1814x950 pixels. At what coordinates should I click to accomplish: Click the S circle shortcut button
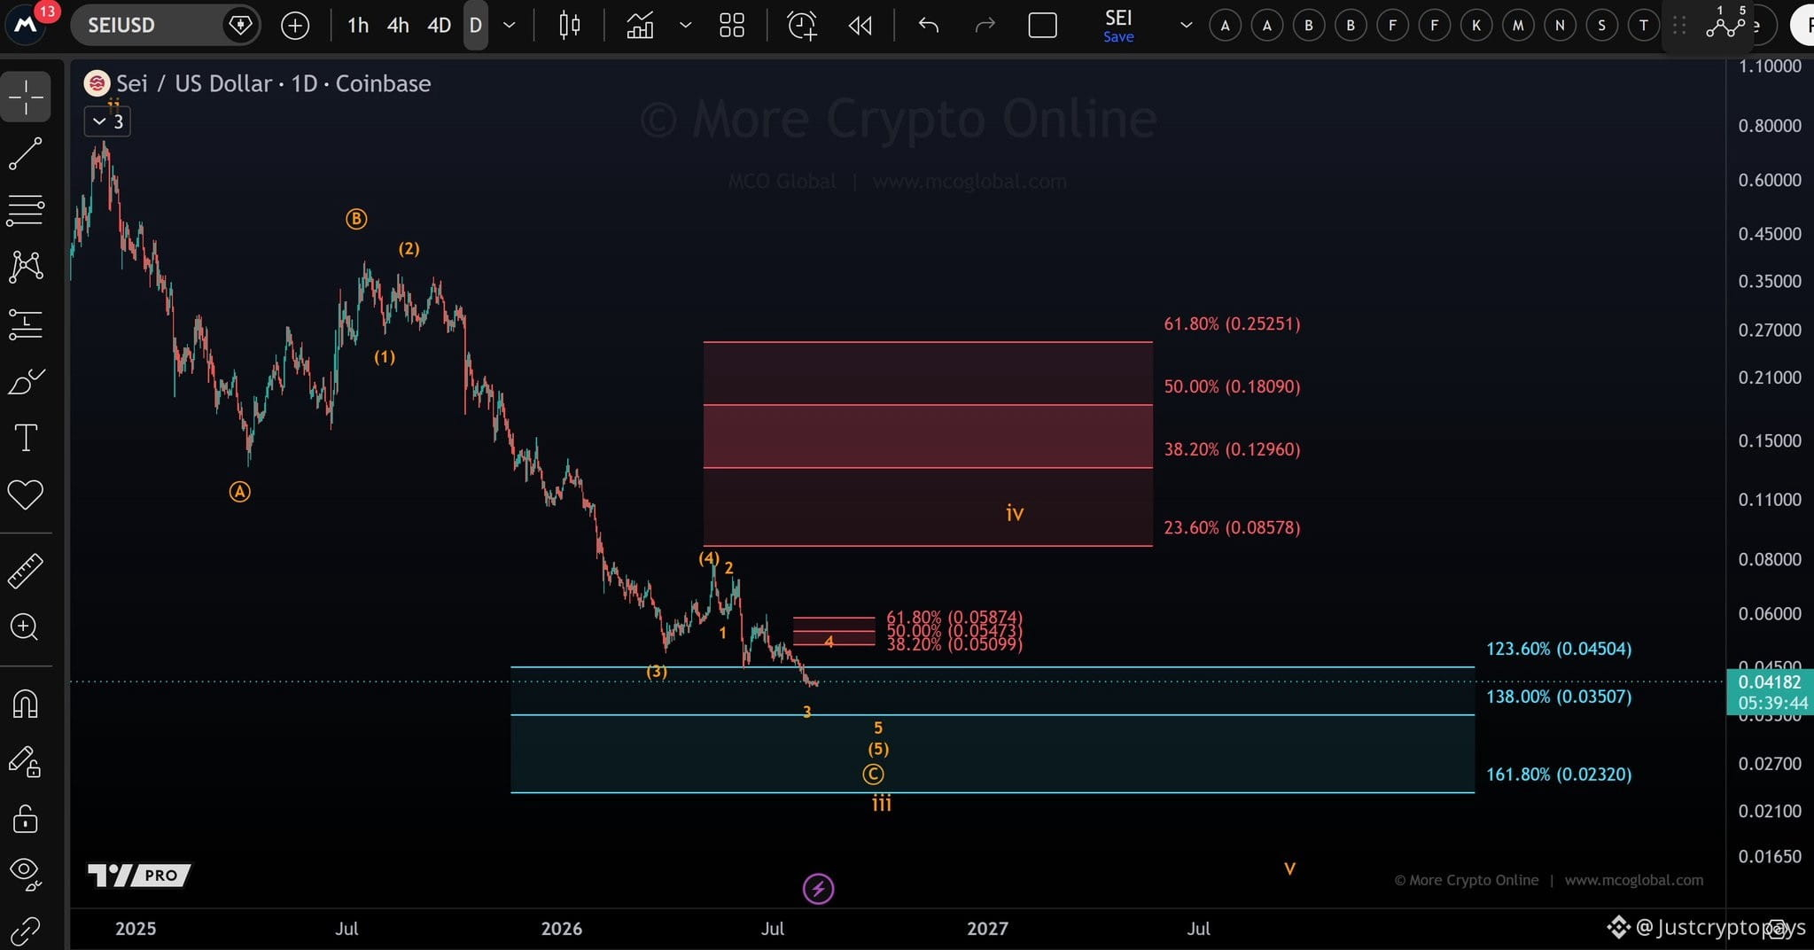click(1601, 26)
